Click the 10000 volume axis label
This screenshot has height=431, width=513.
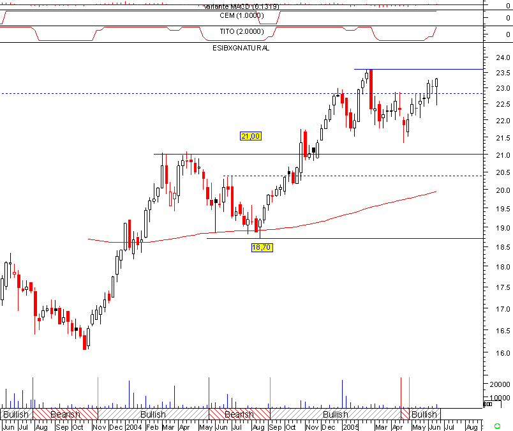(x=500, y=398)
